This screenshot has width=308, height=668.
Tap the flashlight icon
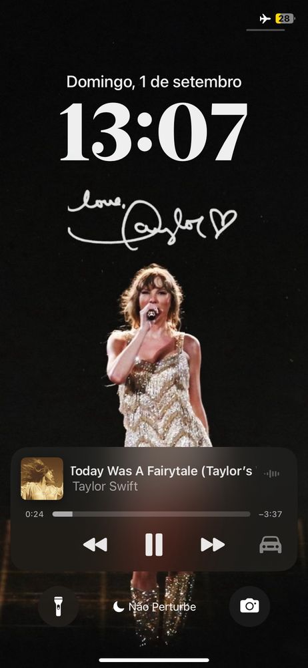pyautogui.click(x=58, y=606)
